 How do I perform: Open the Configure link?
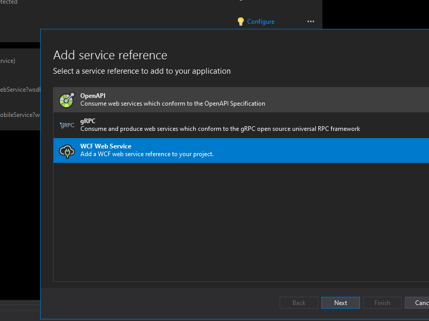click(261, 22)
